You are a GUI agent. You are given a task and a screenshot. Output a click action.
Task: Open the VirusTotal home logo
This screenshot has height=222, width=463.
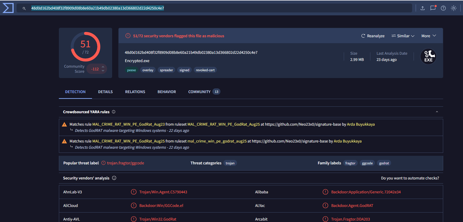[8, 8]
